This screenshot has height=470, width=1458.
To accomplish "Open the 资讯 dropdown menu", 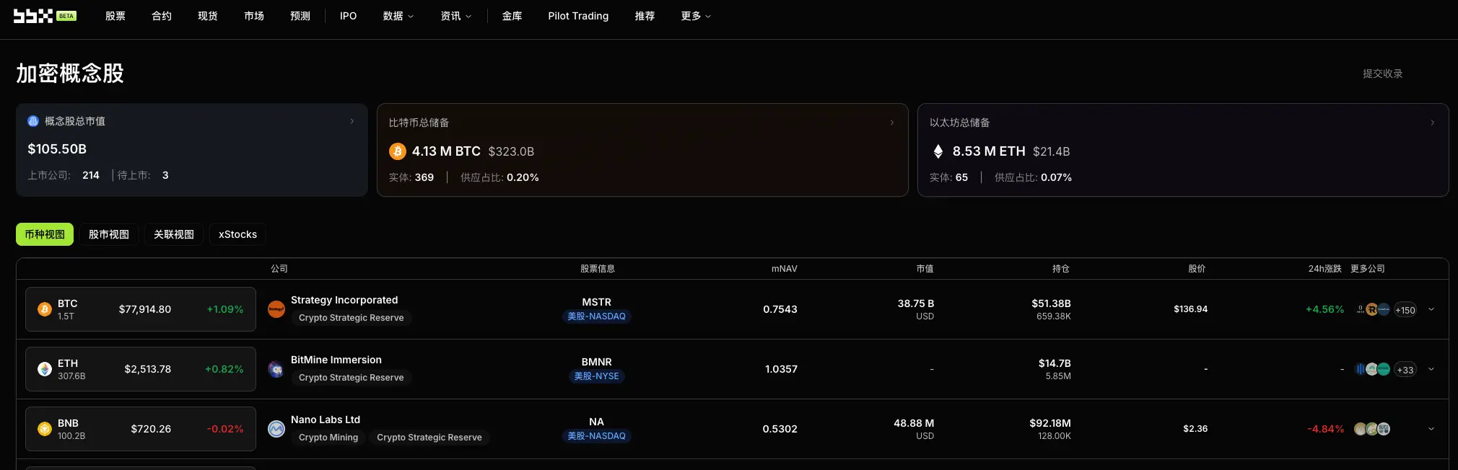I will [456, 16].
